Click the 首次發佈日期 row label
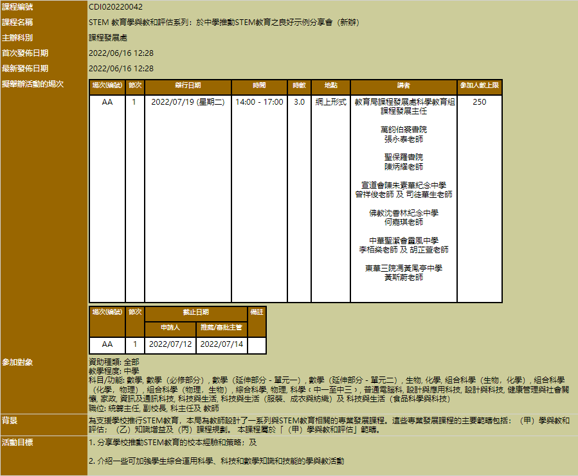 [x=25, y=53]
